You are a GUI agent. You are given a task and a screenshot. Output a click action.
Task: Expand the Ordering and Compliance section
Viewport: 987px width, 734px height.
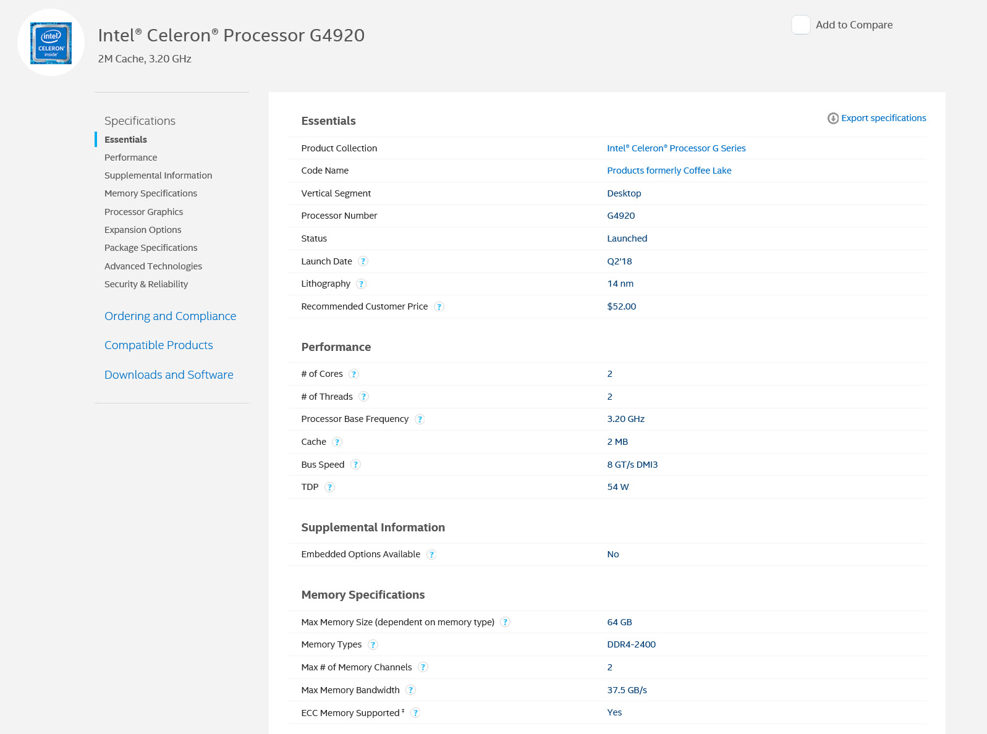pos(170,316)
